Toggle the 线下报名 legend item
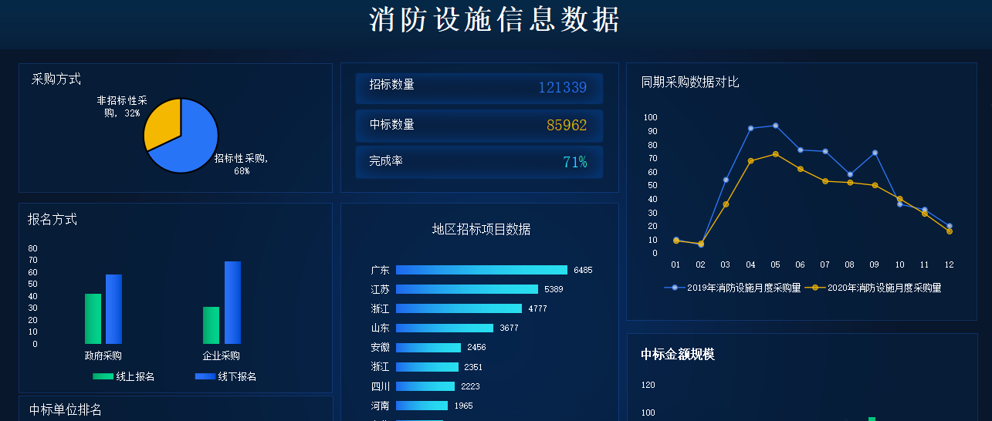Image resolution: width=992 pixels, height=421 pixels. 225,376
